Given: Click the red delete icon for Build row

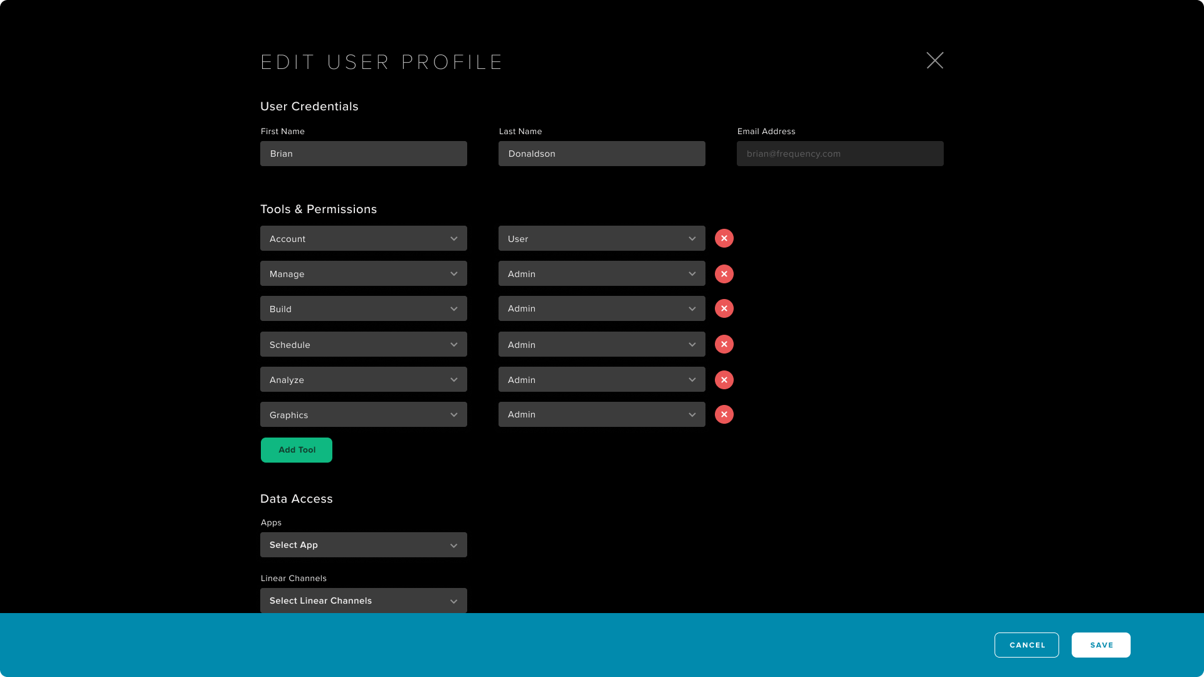Looking at the screenshot, I should pyautogui.click(x=724, y=308).
